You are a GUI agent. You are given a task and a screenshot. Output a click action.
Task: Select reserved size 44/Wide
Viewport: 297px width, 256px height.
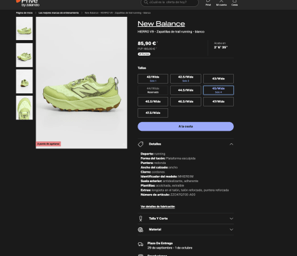(x=153, y=90)
